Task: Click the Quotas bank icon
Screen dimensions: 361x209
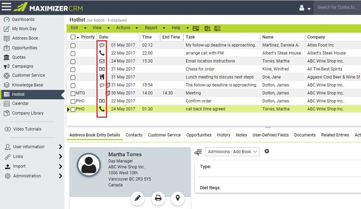Action: click(7, 57)
